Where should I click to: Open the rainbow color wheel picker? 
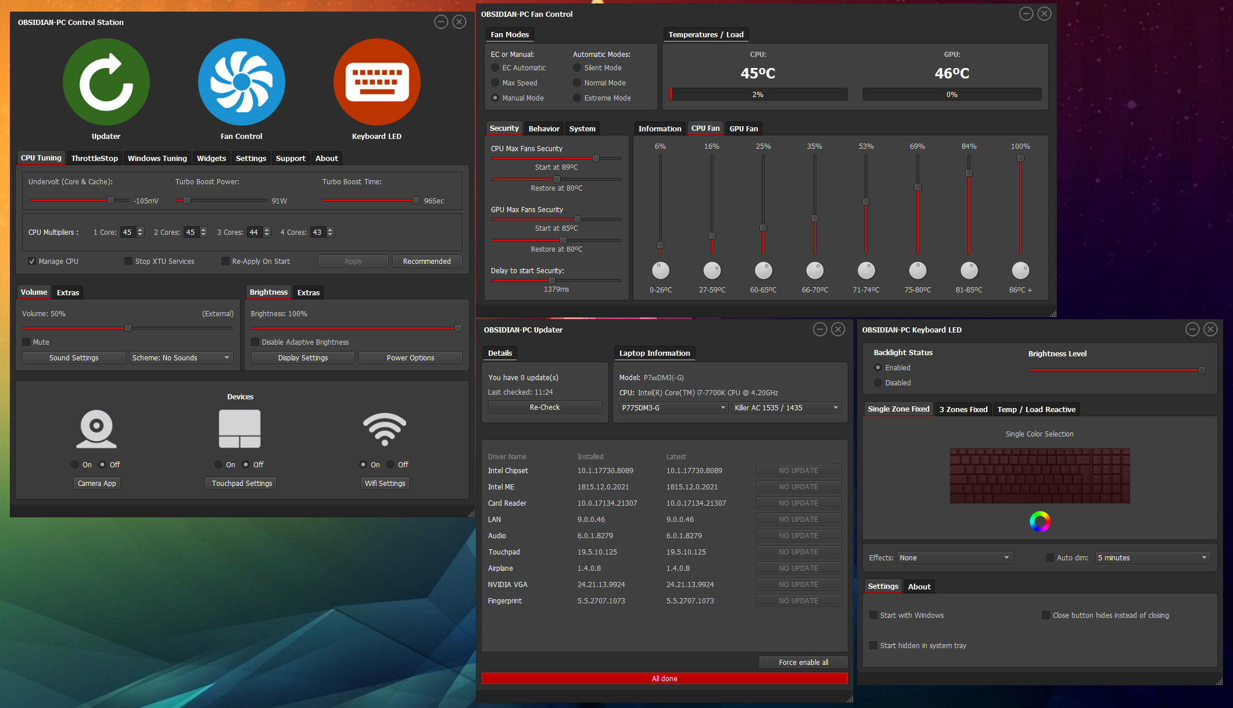click(1040, 521)
